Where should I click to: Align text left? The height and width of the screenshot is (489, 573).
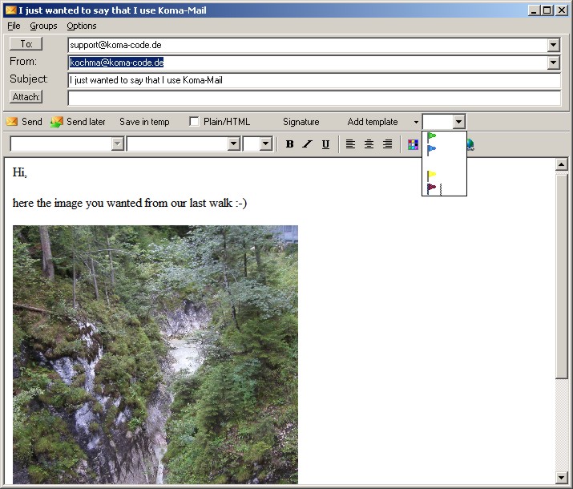tap(350, 144)
